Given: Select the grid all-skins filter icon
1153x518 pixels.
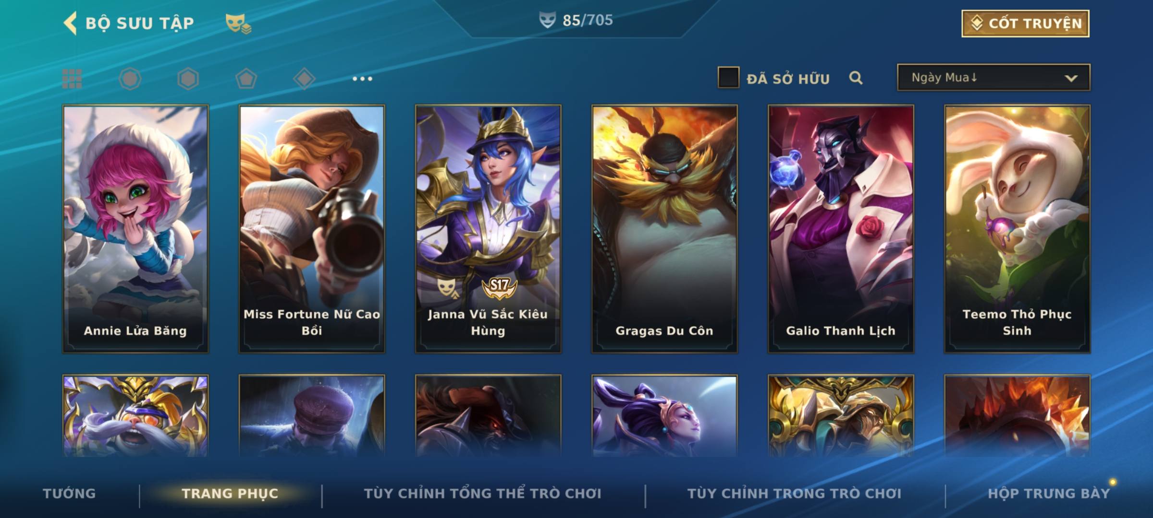Looking at the screenshot, I should coord(72,79).
